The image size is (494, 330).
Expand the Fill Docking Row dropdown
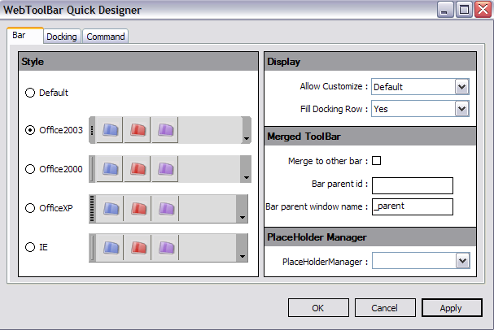(461, 108)
